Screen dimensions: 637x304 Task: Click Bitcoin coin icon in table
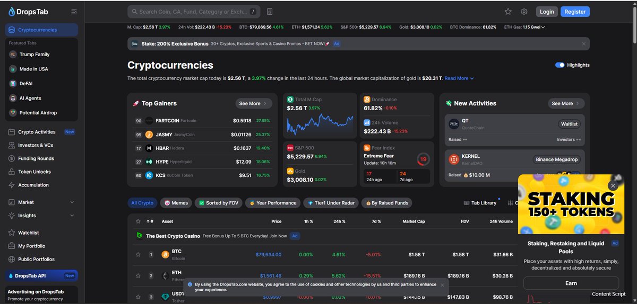tap(165, 255)
